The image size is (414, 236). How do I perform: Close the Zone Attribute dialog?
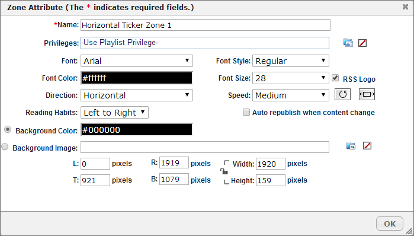(x=405, y=7)
